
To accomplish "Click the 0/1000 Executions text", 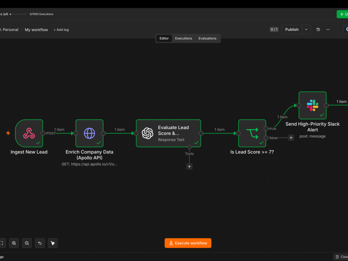I will tap(41, 14).
